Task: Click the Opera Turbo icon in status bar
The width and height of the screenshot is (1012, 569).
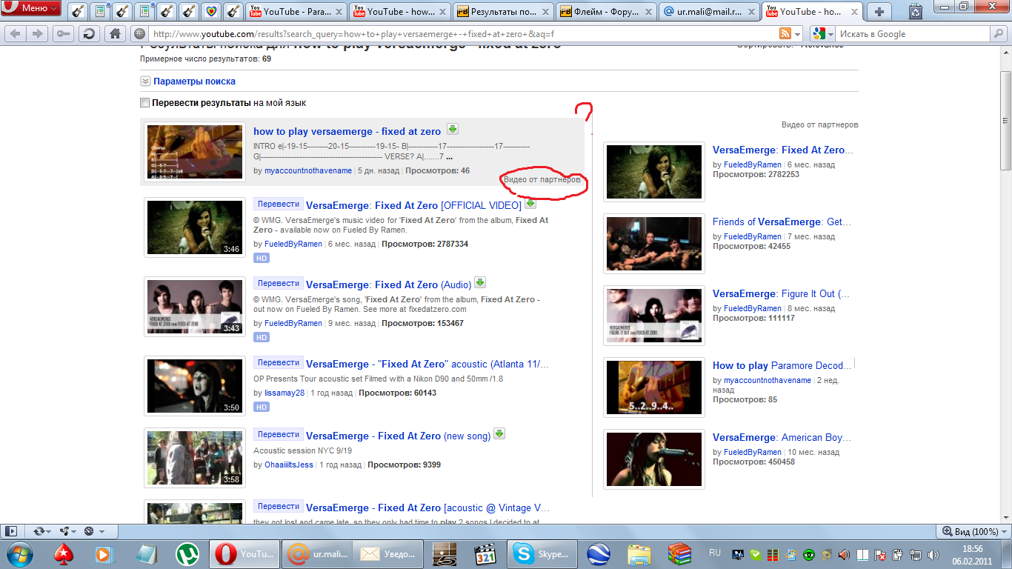Action: 89,531
